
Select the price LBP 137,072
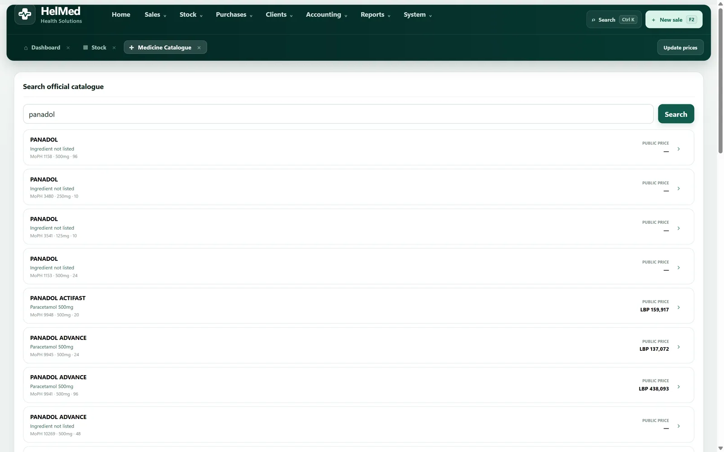pyautogui.click(x=654, y=349)
